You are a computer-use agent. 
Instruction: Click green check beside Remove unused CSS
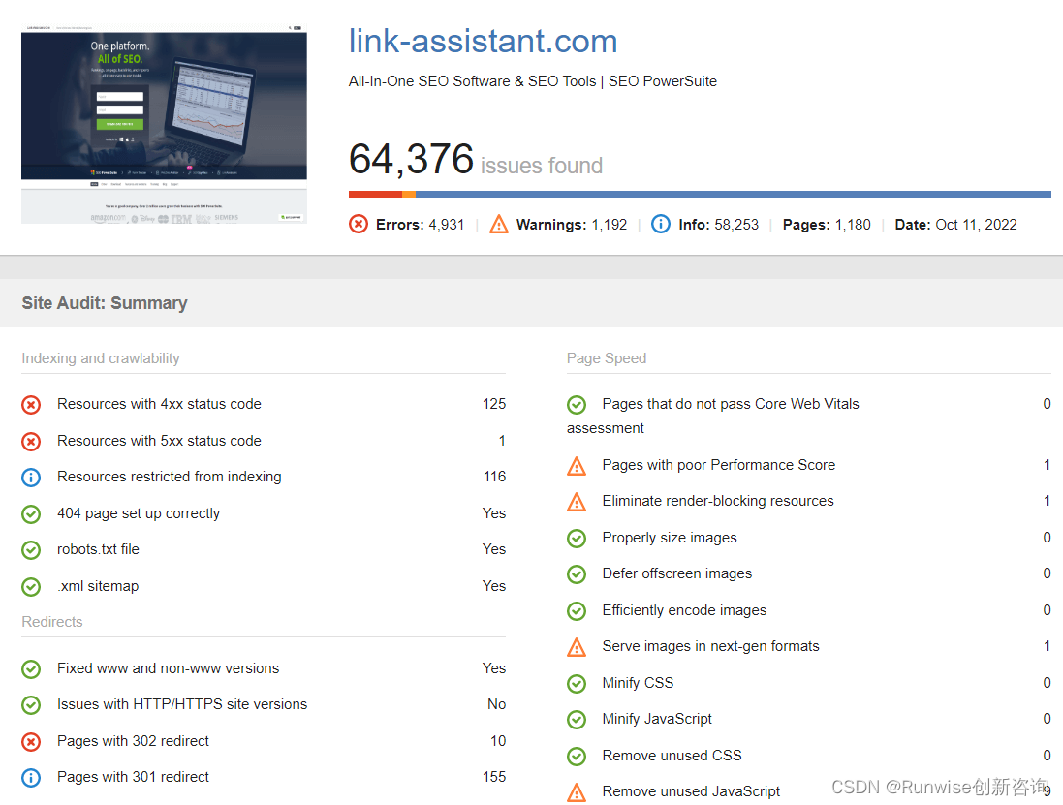click(577, 757)
